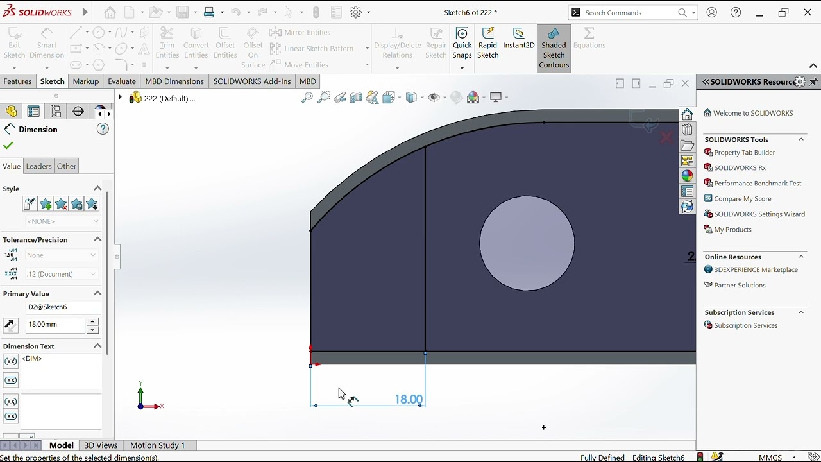Open Apply Scene icon
Screen dimensions: 821x462
pos(473,98)
